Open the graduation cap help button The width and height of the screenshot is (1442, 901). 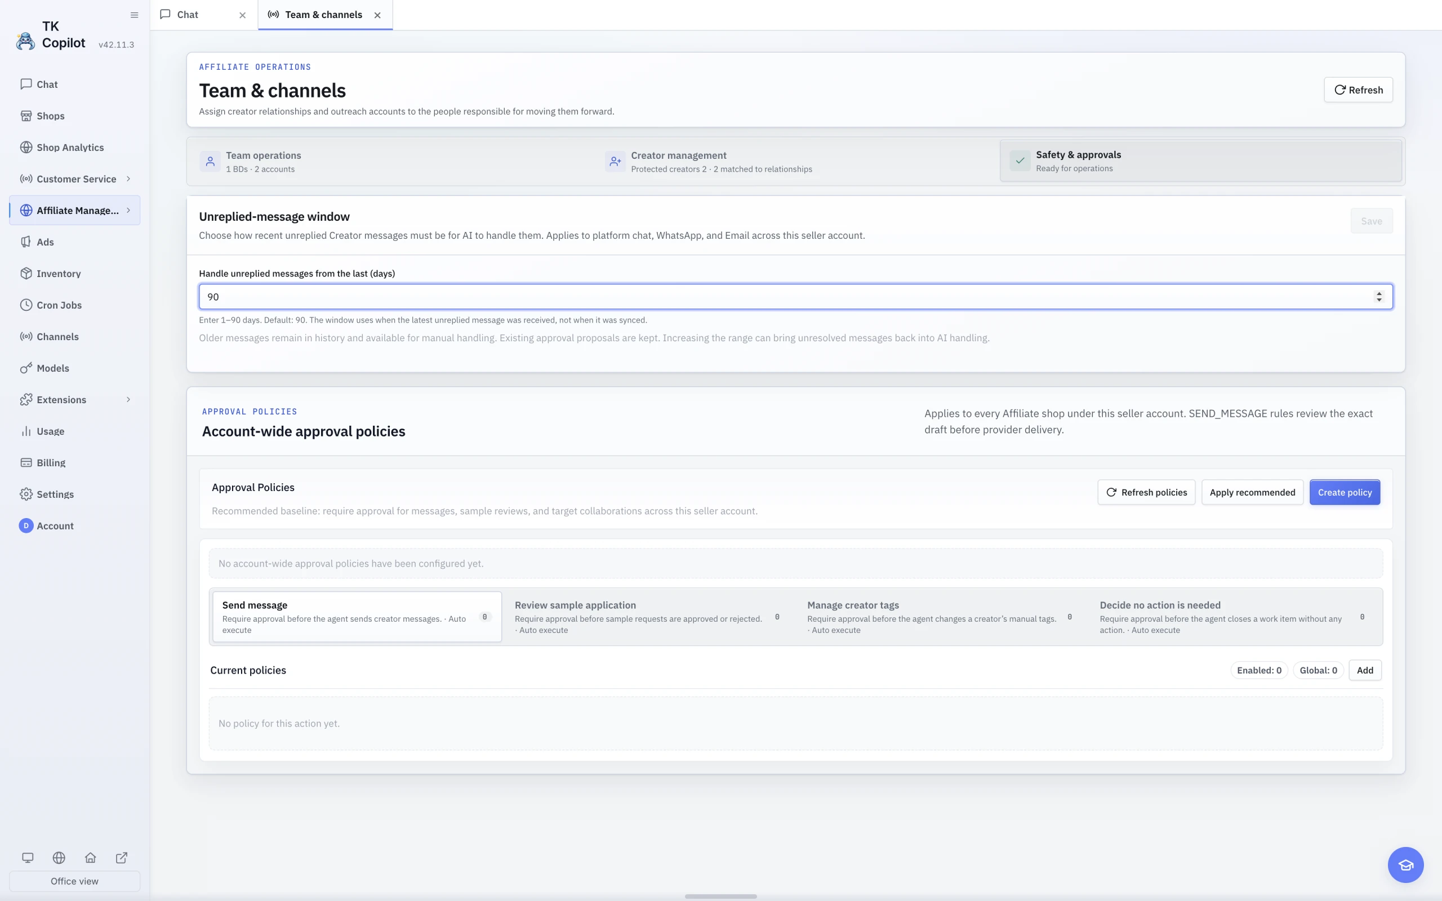1405,864
